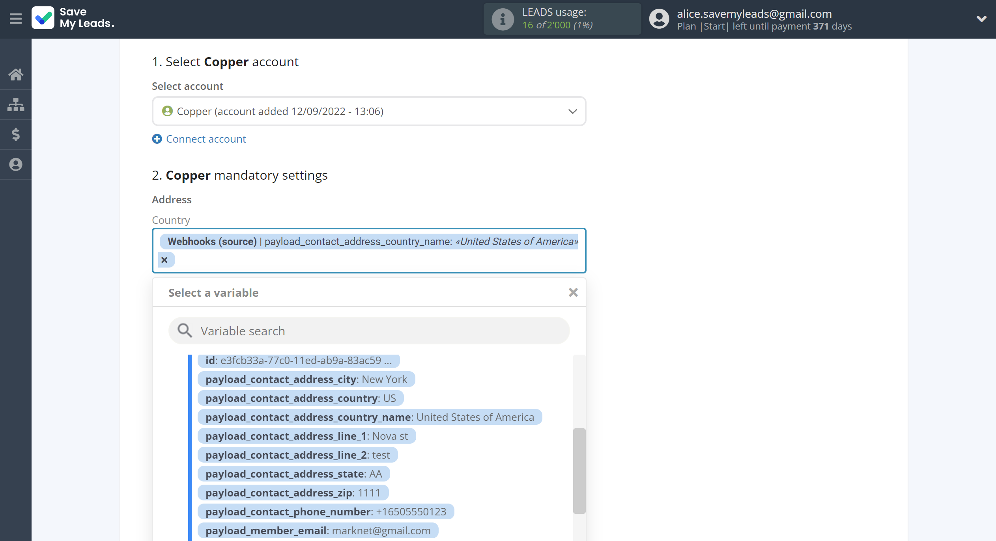Viewport: 996px width, 541px height.
Task: Click the user avatar icon
Action: tap(659, 19)
